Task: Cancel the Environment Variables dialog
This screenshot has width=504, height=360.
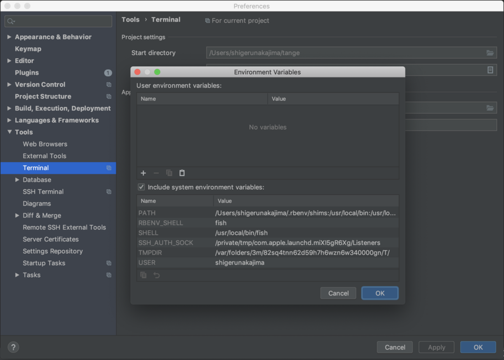Action: pyautogui.click(x=338, y=293)
